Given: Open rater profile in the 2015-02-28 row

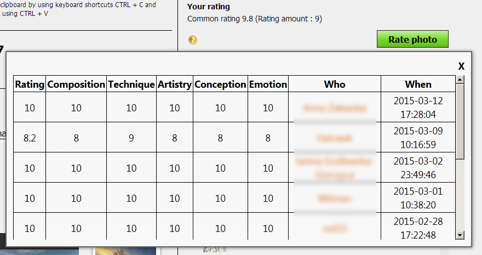Looking at the screenshot, I should click(x=334, y=228).
